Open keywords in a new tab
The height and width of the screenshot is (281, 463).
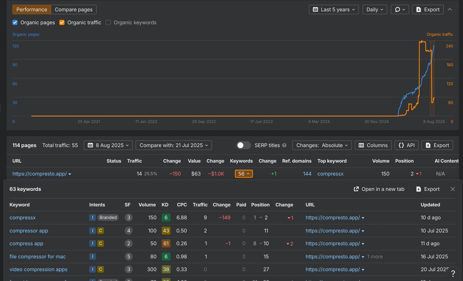pos(379,189)
